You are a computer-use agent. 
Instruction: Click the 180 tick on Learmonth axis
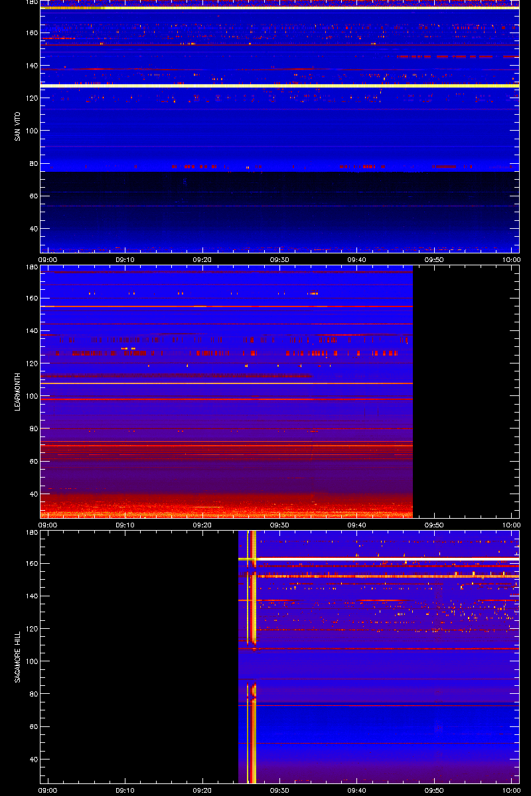point(31,267)
